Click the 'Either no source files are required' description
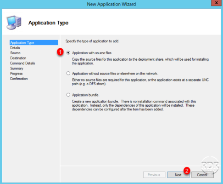The image size is (223, 184). coord(140,82)
